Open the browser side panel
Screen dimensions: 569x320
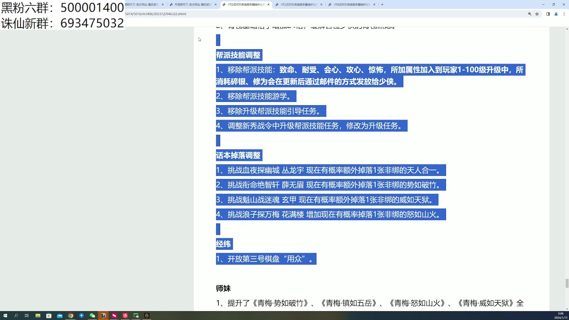[548, 14]
